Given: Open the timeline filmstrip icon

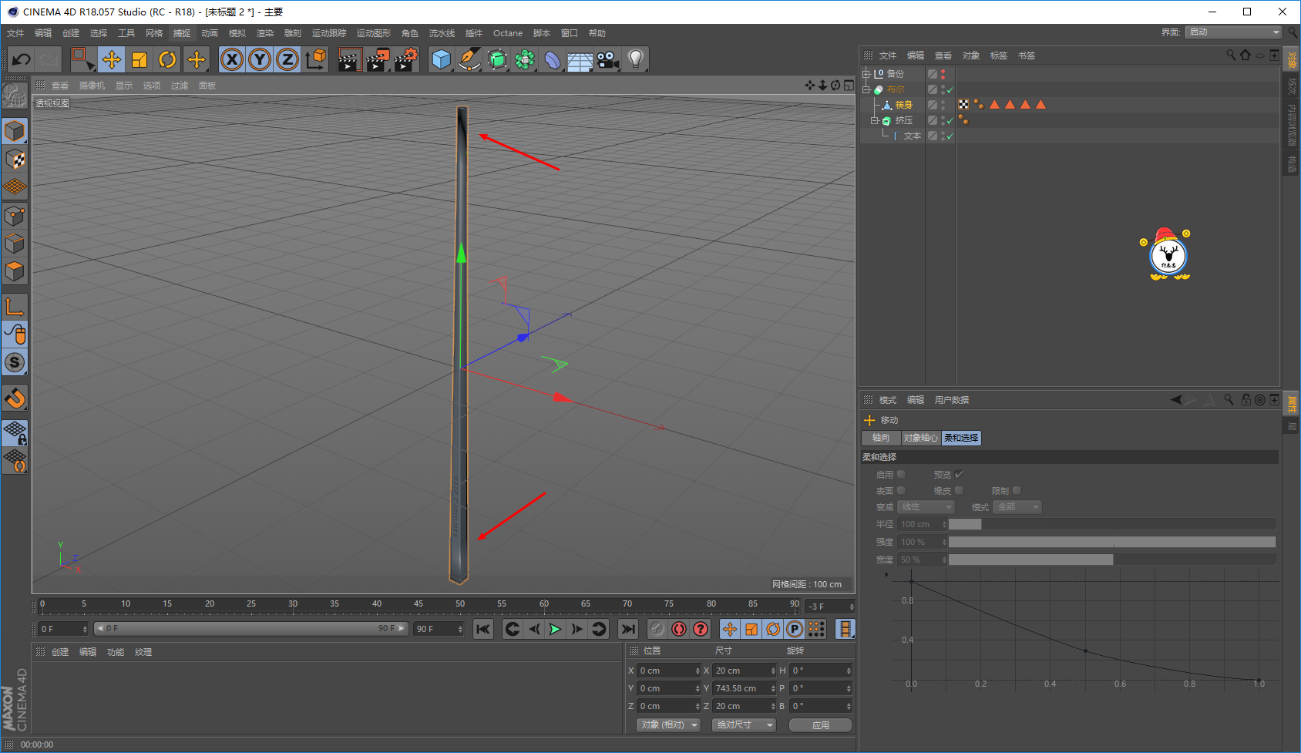Looking at the screenshot, I should [x=845, y=629].
